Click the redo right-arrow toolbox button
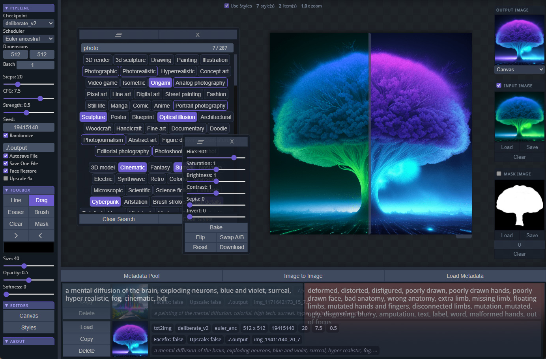Image resolution: width=546 pixels, height=359 pixels. pos(16,236)
